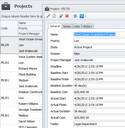Click Voice System Imple... name cell
This screenshot has width=125, height=128.
click(30, 57)
